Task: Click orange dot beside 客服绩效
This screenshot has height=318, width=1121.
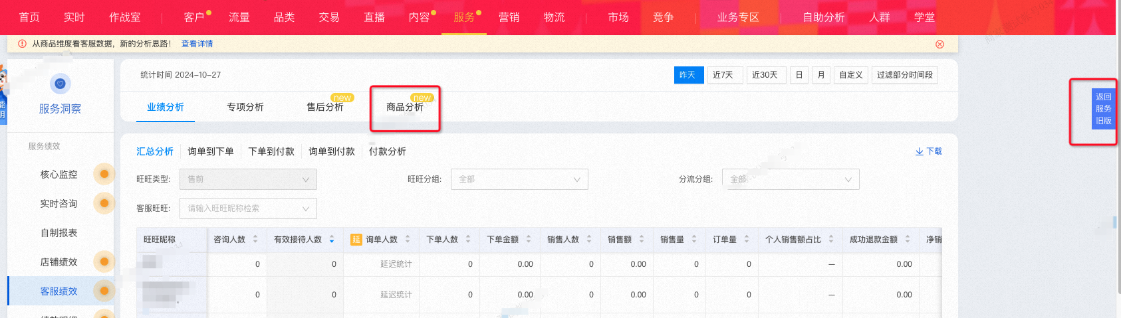Action: [104, 291]
